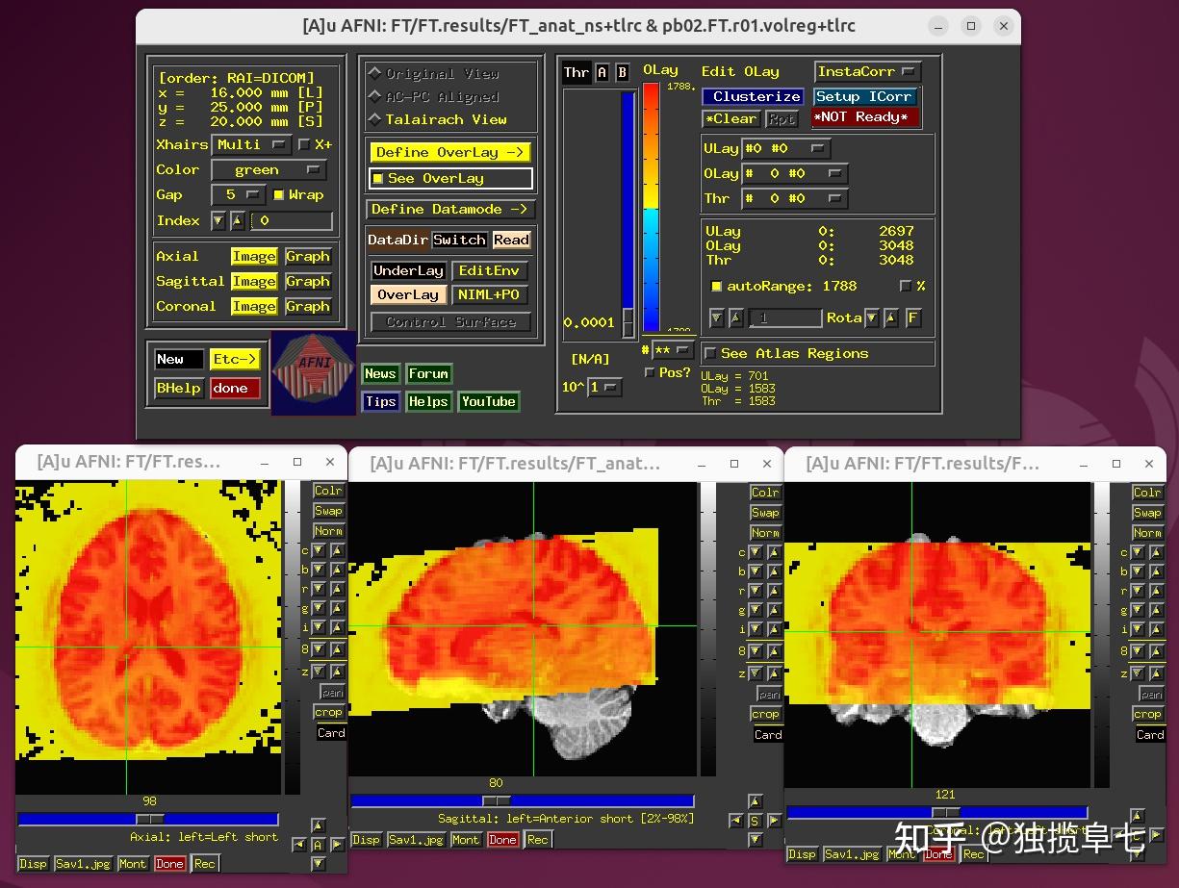Click zoom-in arrow next to z in axial viewer
1179x888 pixels.
[x=337, y=672]
